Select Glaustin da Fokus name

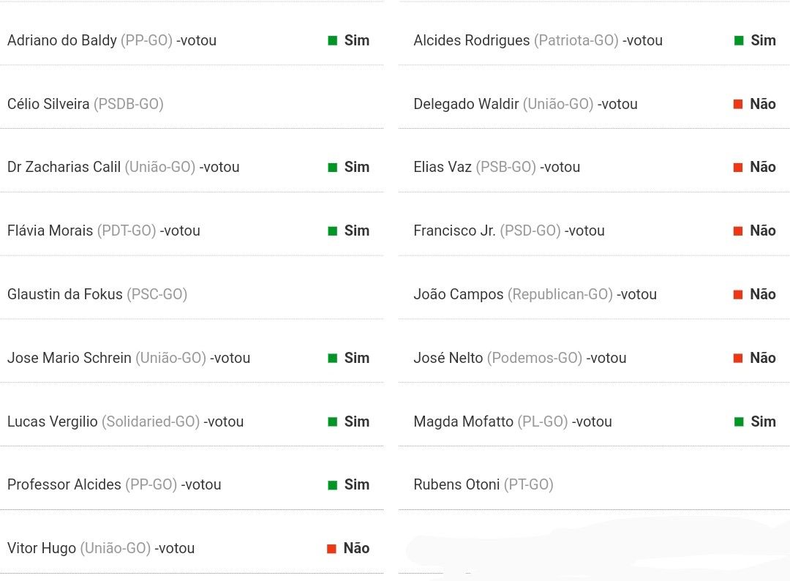(x=65, y=294)
